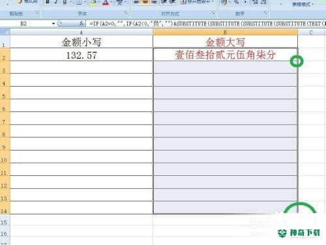Open the Clipboard group dialog launcher
The height and width of the screenshot is (245, 326).
point(38,14)
